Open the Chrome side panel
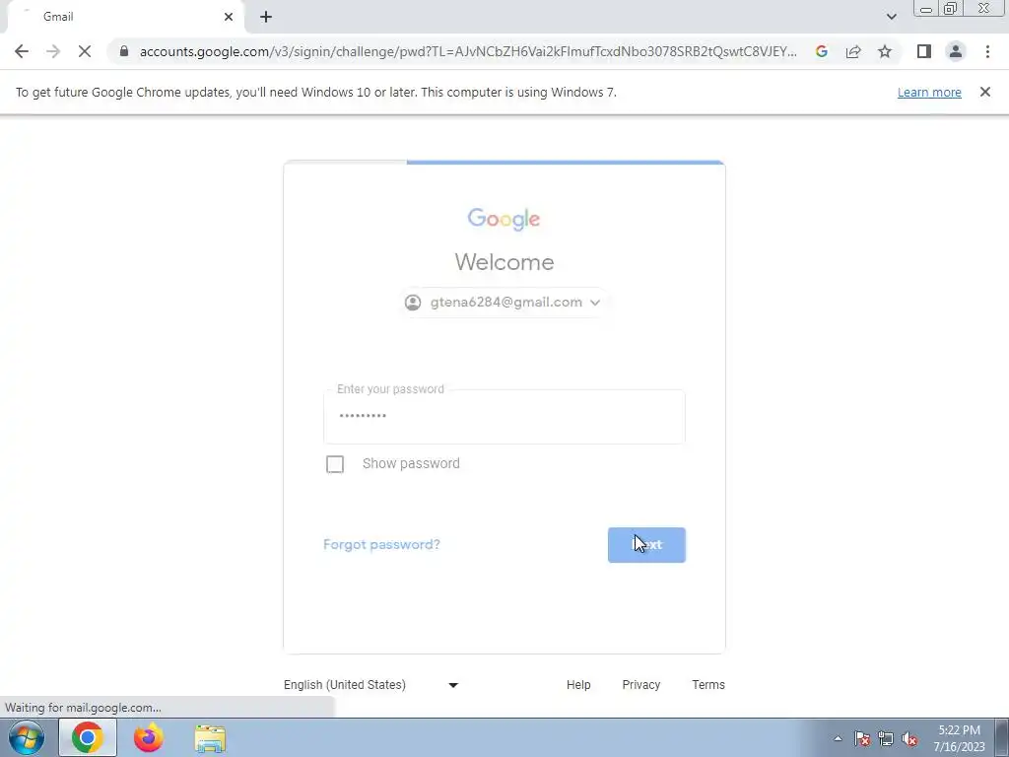 click(924, 51)
